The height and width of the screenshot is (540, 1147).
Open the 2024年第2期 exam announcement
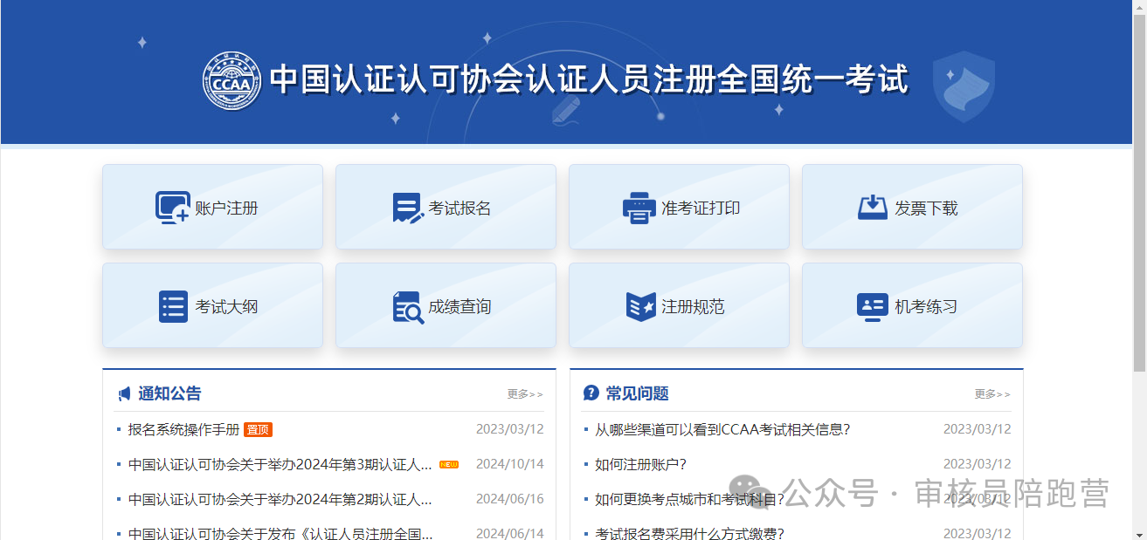tap(280, 499)
